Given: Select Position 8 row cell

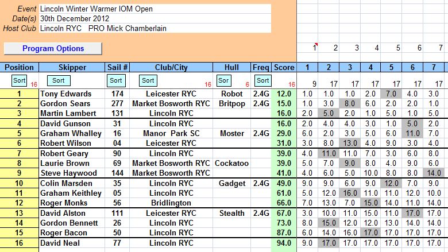Looking at the screenshot, I should click(19, 164).
